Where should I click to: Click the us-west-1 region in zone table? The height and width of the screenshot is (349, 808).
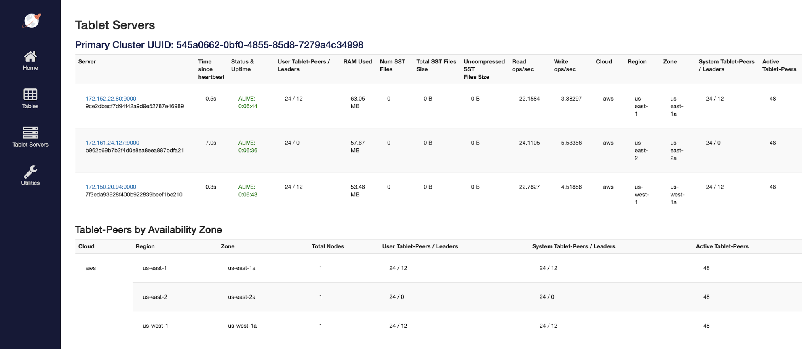pyautogui.click(x=155, y=326)
